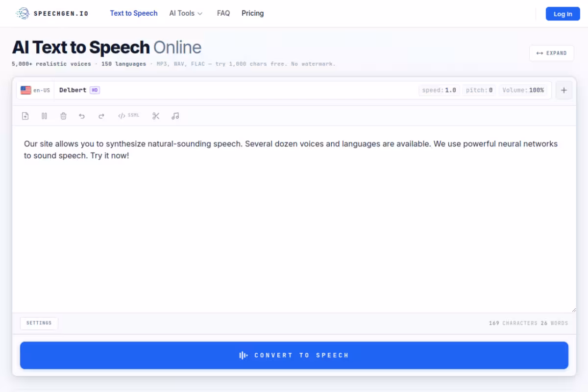Click the Expand editor button

(x=551, y=53)
